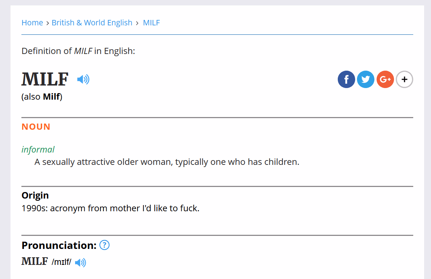Click the alternate spelling Milf
This screenshot has width=431, height=279.
(x=52, y=97)
